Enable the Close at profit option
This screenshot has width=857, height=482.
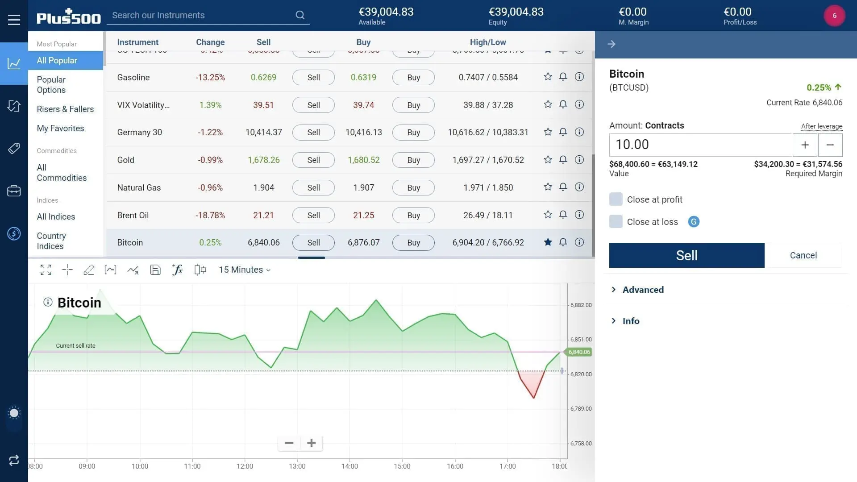click(x=616, y=199)
